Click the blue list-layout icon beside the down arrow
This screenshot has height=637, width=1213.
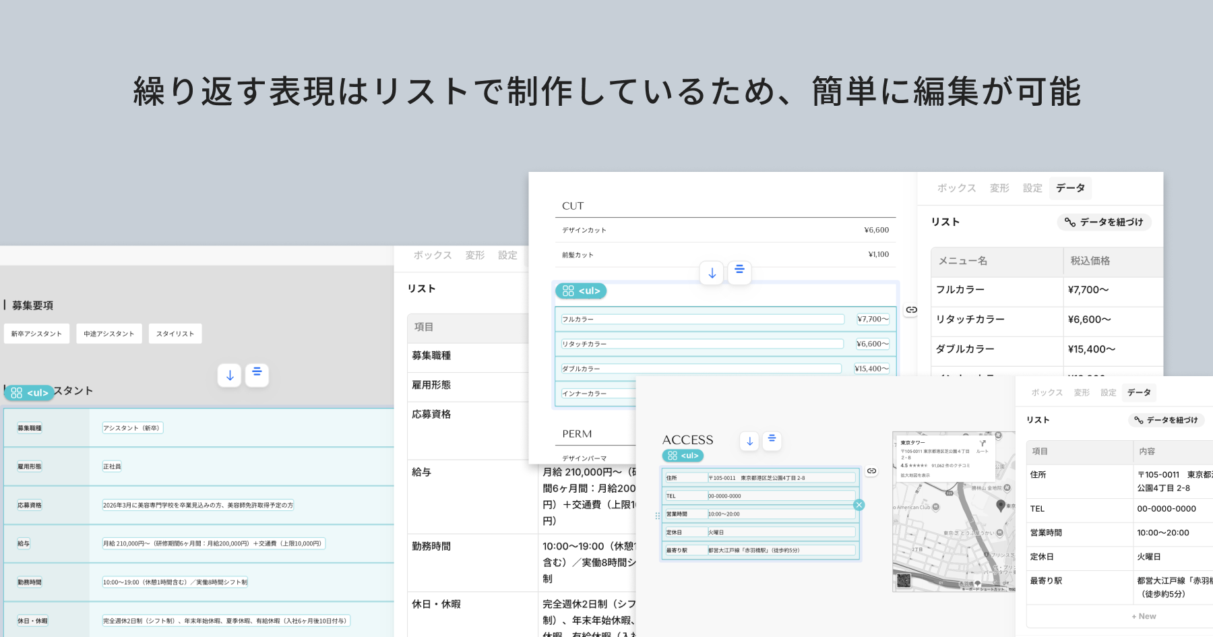pyautogui.click(x=739, y=272)
